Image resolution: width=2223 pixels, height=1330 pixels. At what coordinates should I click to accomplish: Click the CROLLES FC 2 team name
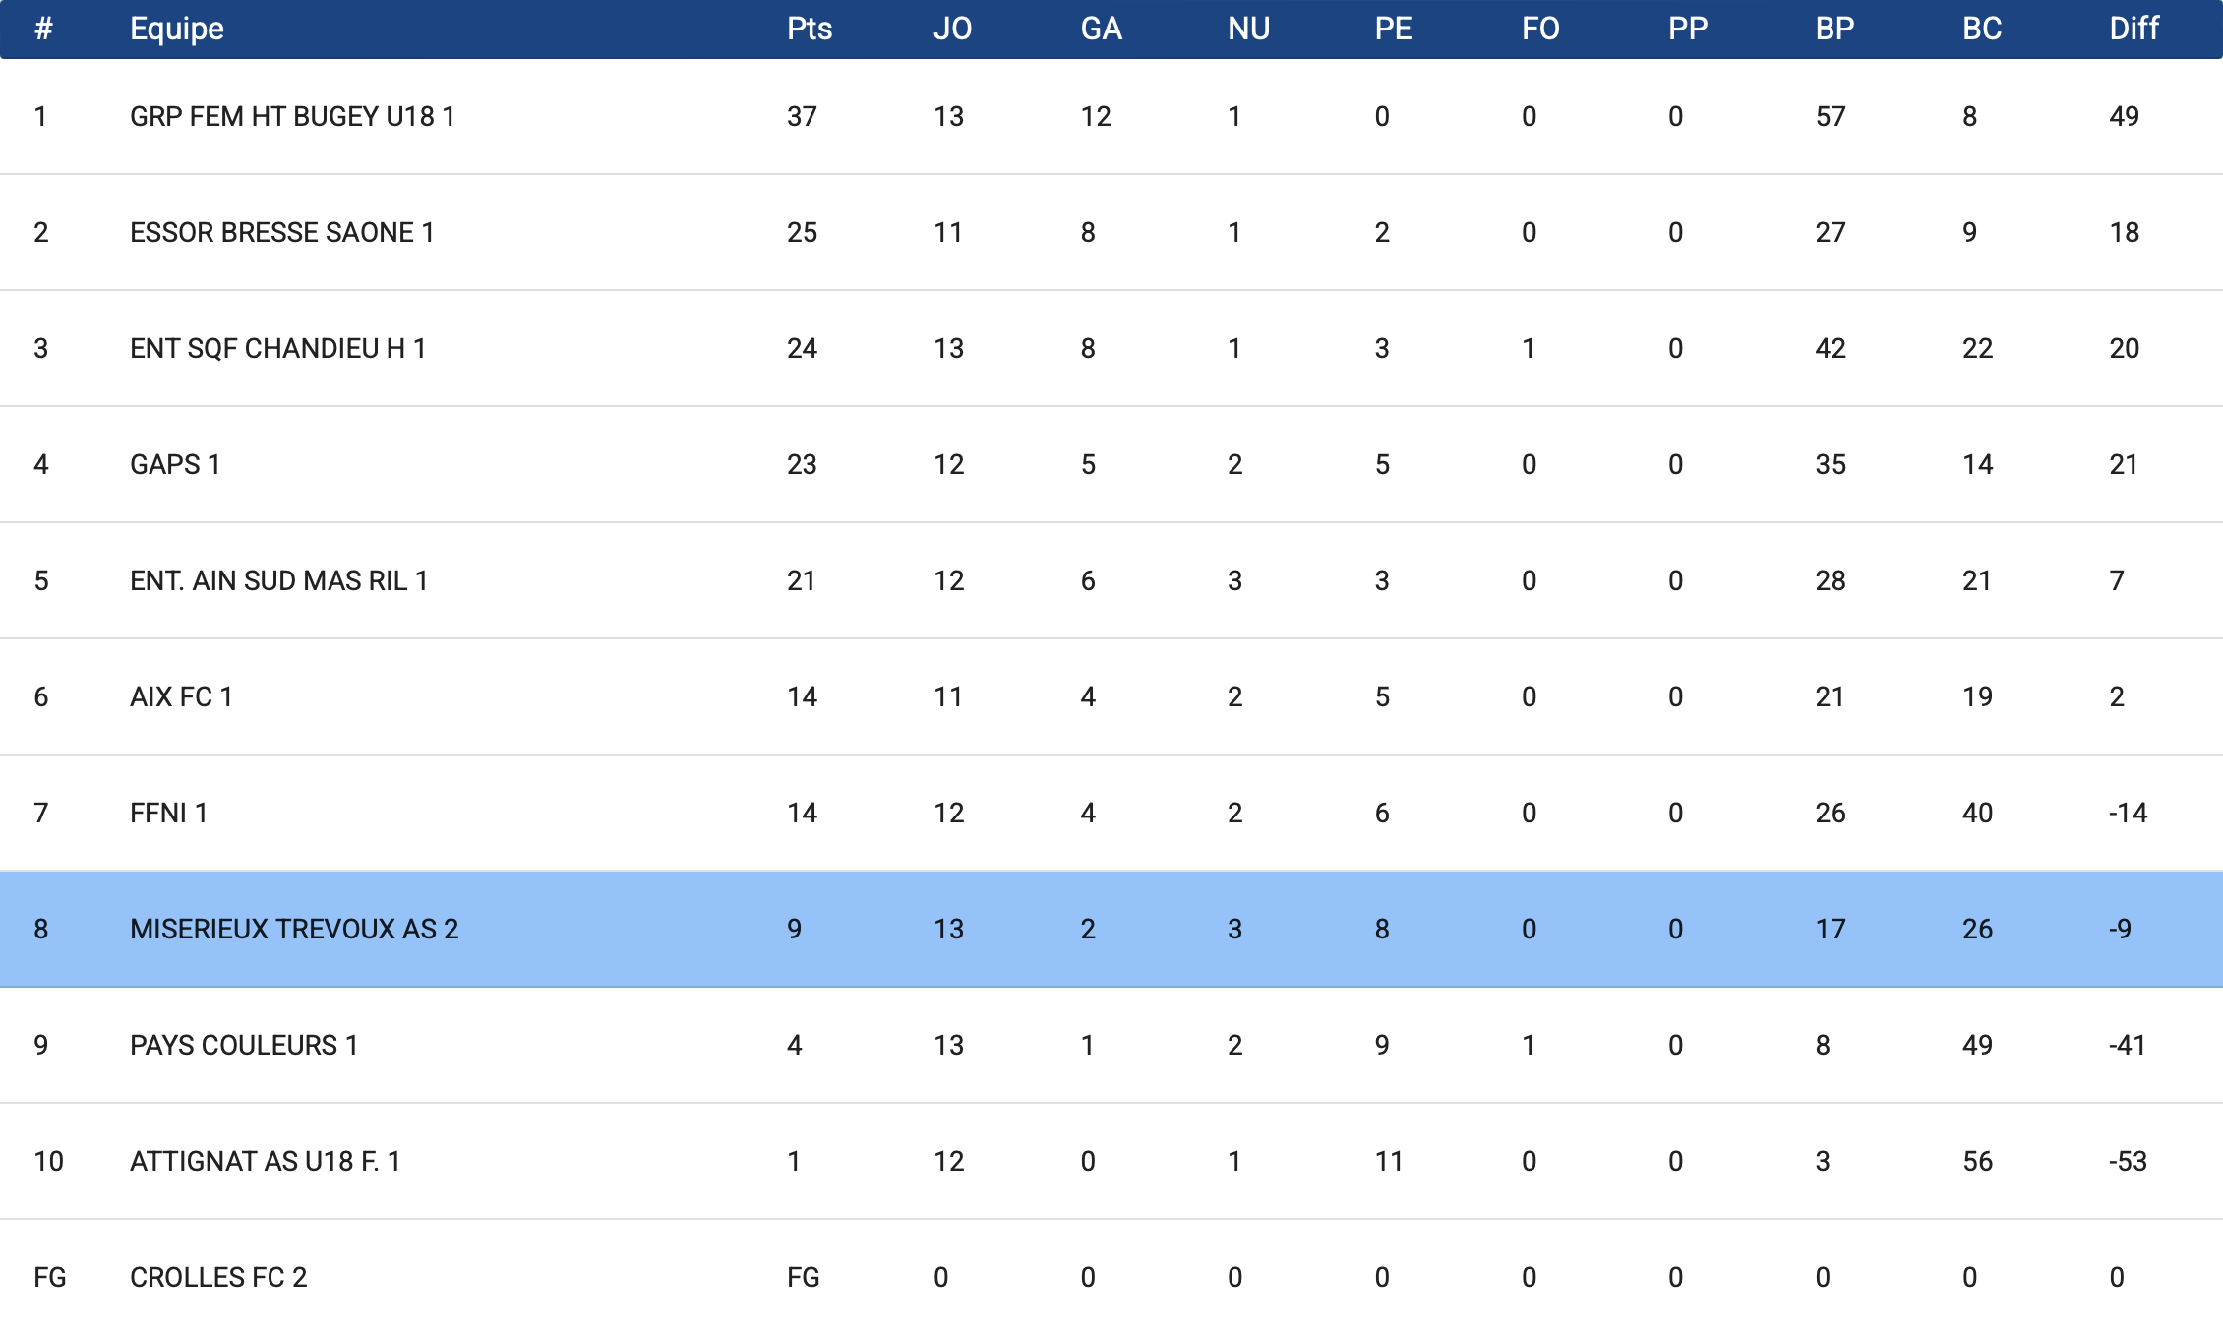(x=218, y=1278)
